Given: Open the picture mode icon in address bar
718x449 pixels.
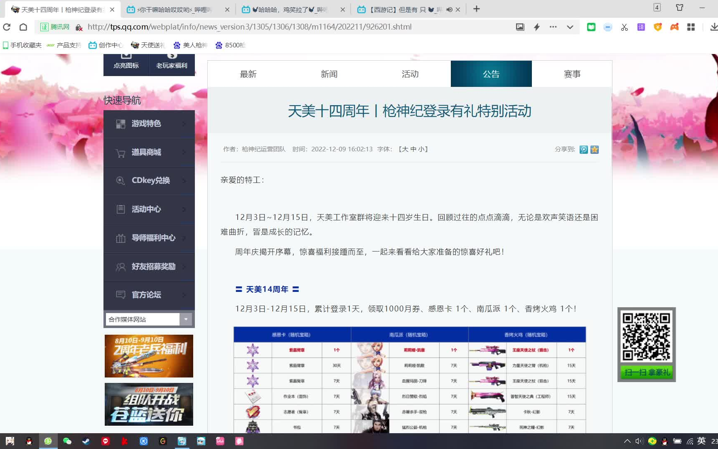Looking at the screenshot, I should tap(520, 27).
